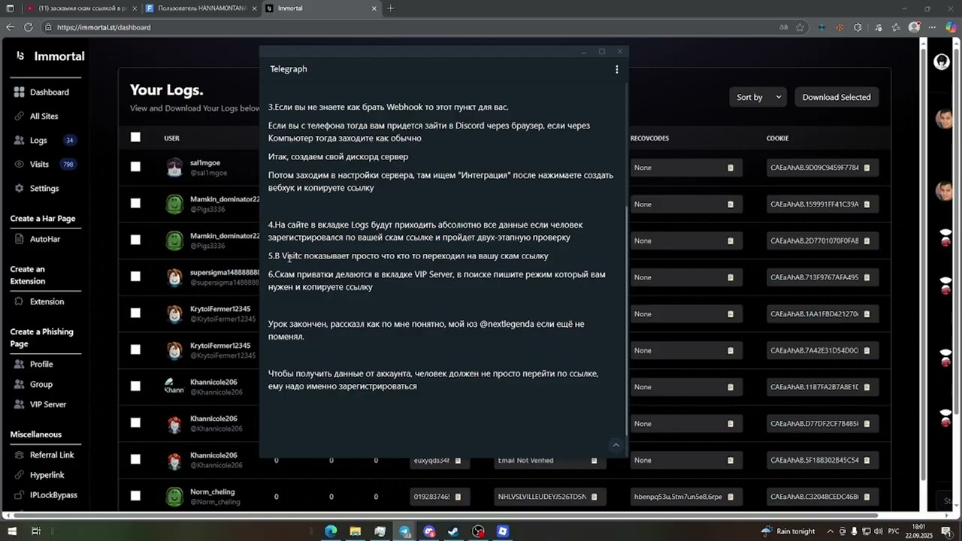
Task: Click the person icon beside Profile
Action: [x=20, y=364]
